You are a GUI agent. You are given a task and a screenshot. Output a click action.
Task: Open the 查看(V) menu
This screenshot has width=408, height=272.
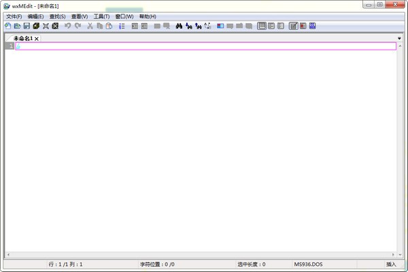click(x=80, y=16)
